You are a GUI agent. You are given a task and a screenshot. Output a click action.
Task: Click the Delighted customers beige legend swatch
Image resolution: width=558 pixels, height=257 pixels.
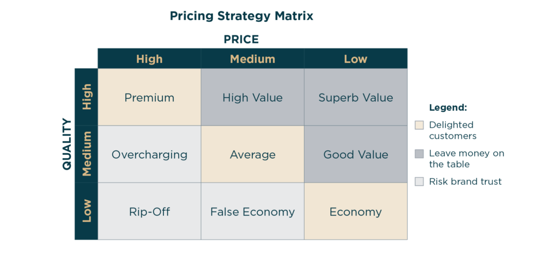click(x=418, y=125)
